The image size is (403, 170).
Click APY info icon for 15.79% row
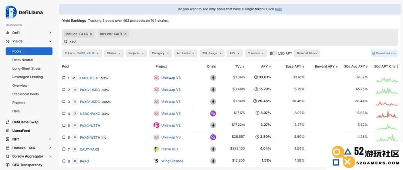(256, 89)
